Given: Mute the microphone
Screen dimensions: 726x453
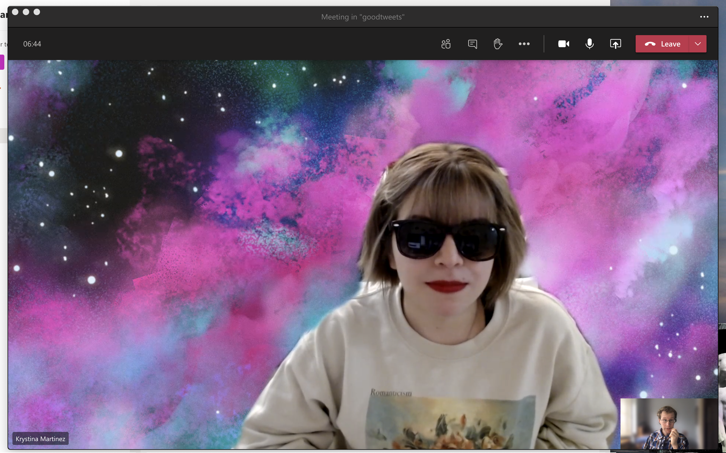Looking at the screenshot, I should (589, 44).
